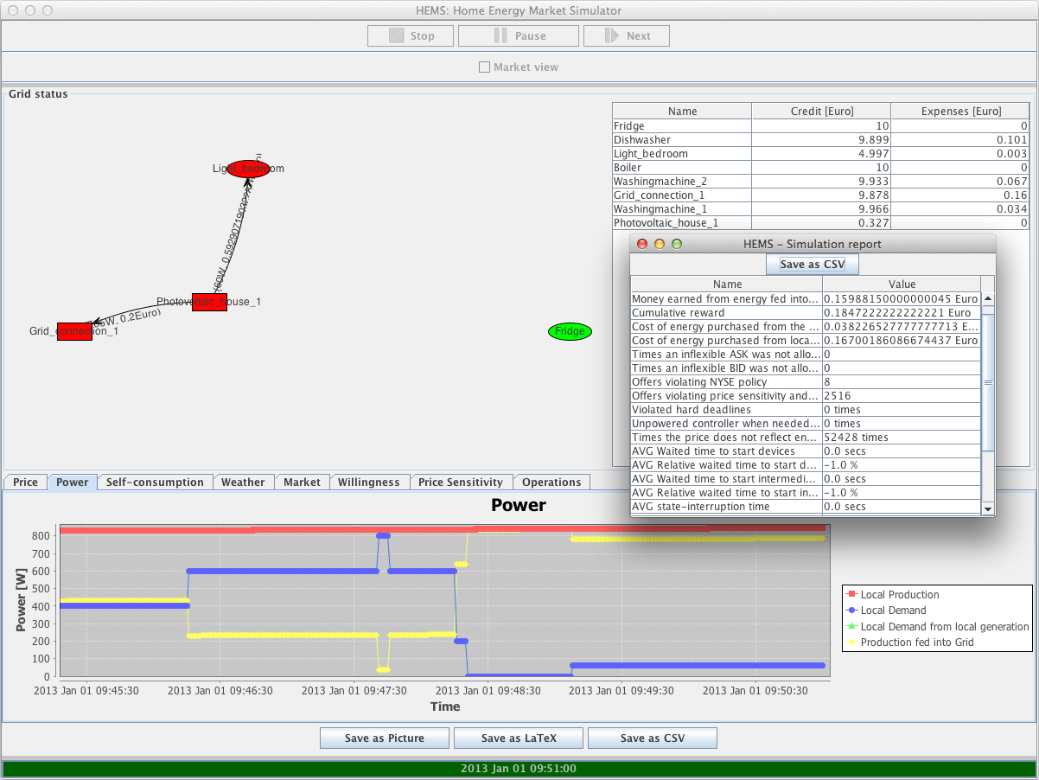Save the chart as Picture
This screenshot has height=780, width=1039.
point(384,738)
